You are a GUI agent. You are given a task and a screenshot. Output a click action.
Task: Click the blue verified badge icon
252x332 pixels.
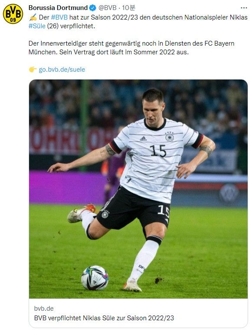click(x=92, y=8)
